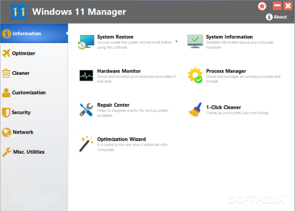Click text 'It is useful to the user who is unfamiliar with'
This screenshot has height=212, width=295.
point(132,145)
